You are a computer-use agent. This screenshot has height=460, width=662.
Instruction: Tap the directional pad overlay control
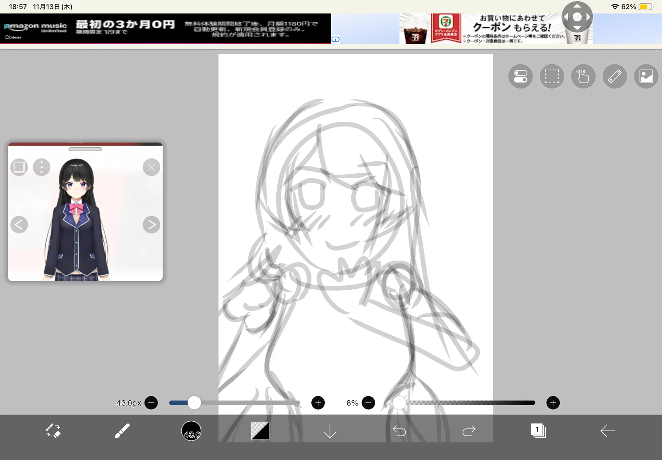[577, 17]
